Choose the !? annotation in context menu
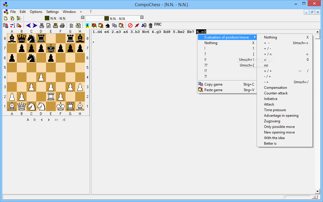Image resolution: width=323 pixels, height=202 pixels. coord(227,71)
